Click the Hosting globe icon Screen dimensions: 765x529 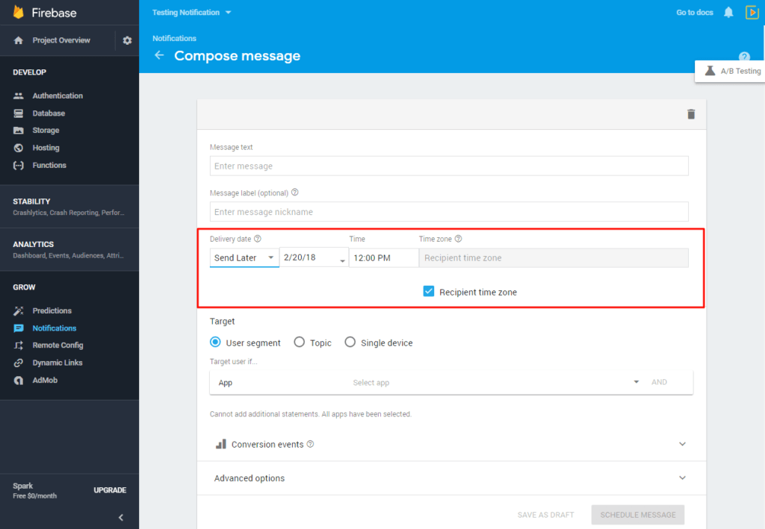point(19,148)
